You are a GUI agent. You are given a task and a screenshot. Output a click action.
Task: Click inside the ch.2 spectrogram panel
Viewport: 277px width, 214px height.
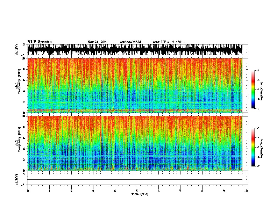click(135, 143)
